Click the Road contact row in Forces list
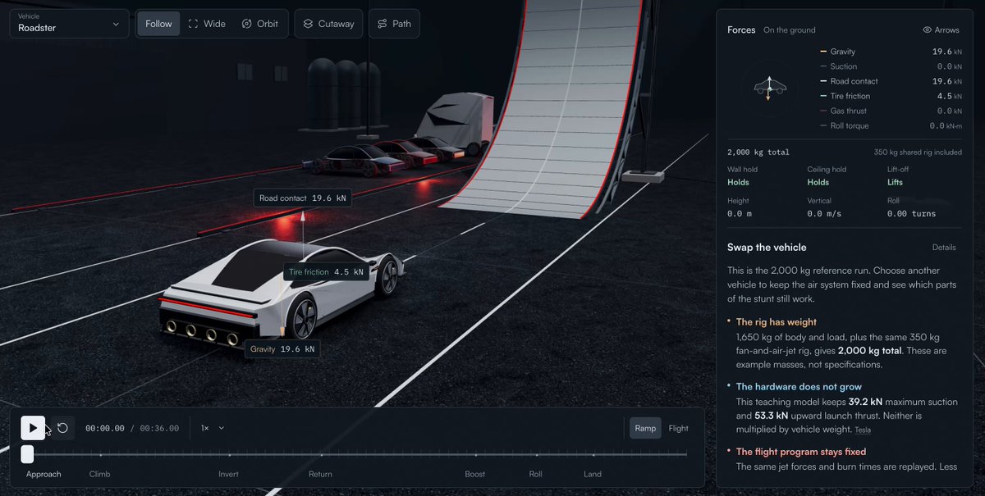Image resolution: width=985 pixels, height=496 pixels. 890,81
